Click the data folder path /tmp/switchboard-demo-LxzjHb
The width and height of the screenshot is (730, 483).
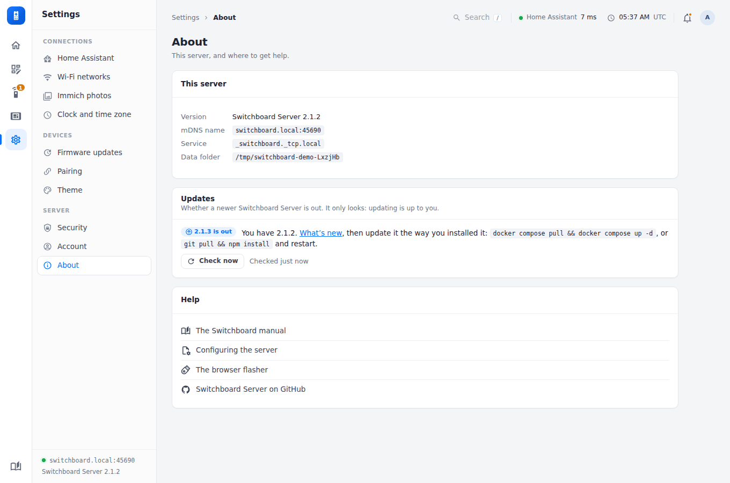(x=288, y=157)
